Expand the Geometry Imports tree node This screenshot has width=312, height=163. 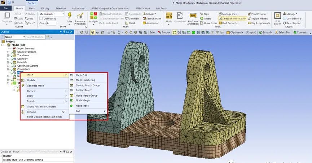pyautogui.click(x=8, y=52)
